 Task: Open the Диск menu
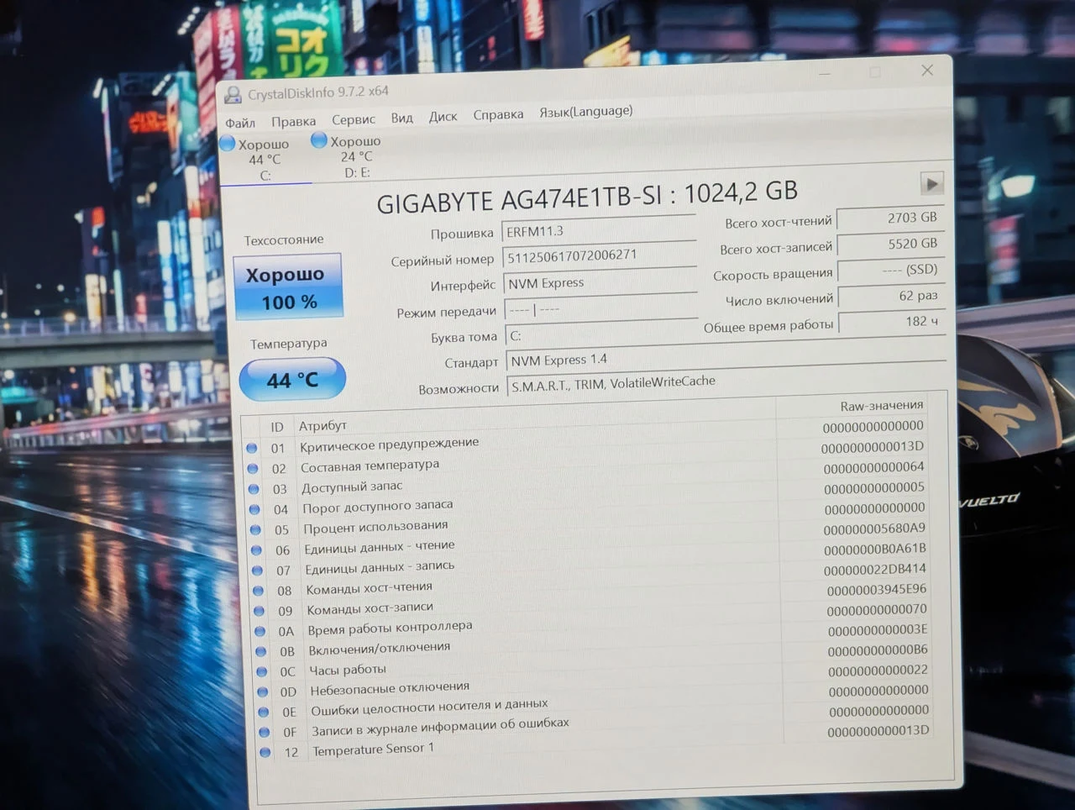tap(443, 116)
